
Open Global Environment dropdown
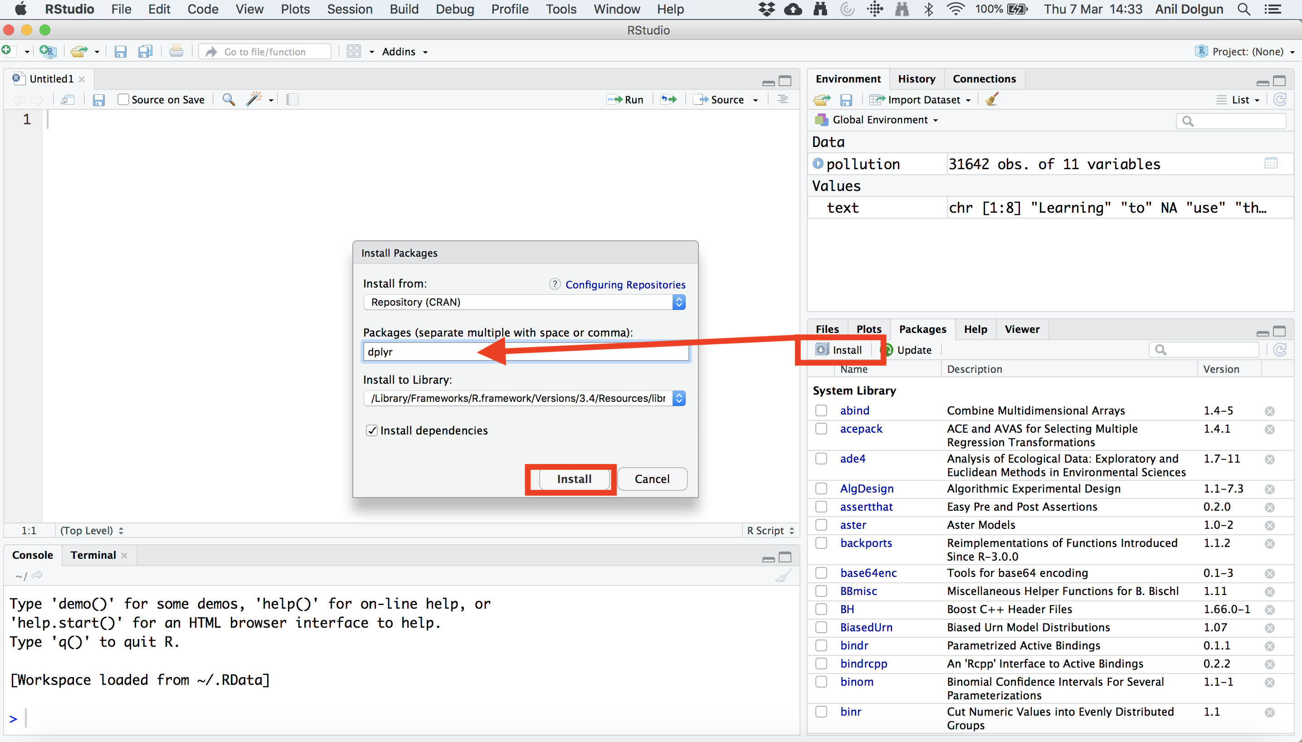click(x=878, y=120)
